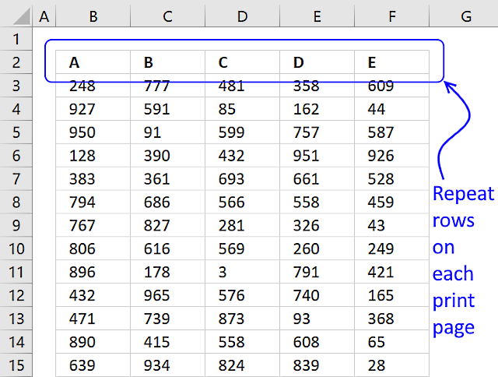Click cell with value 767

pos(93,225)
